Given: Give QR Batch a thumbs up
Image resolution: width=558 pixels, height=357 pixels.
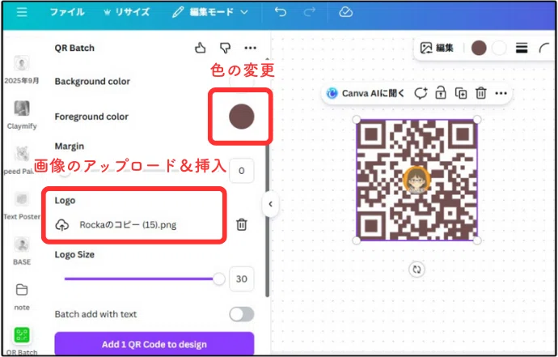Looking at the screenshot, I should pos(201,48).
